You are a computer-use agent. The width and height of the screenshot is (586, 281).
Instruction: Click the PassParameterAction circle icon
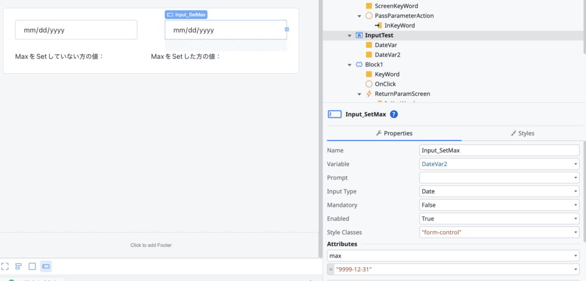pyautogui.click(x=369, y=16)
